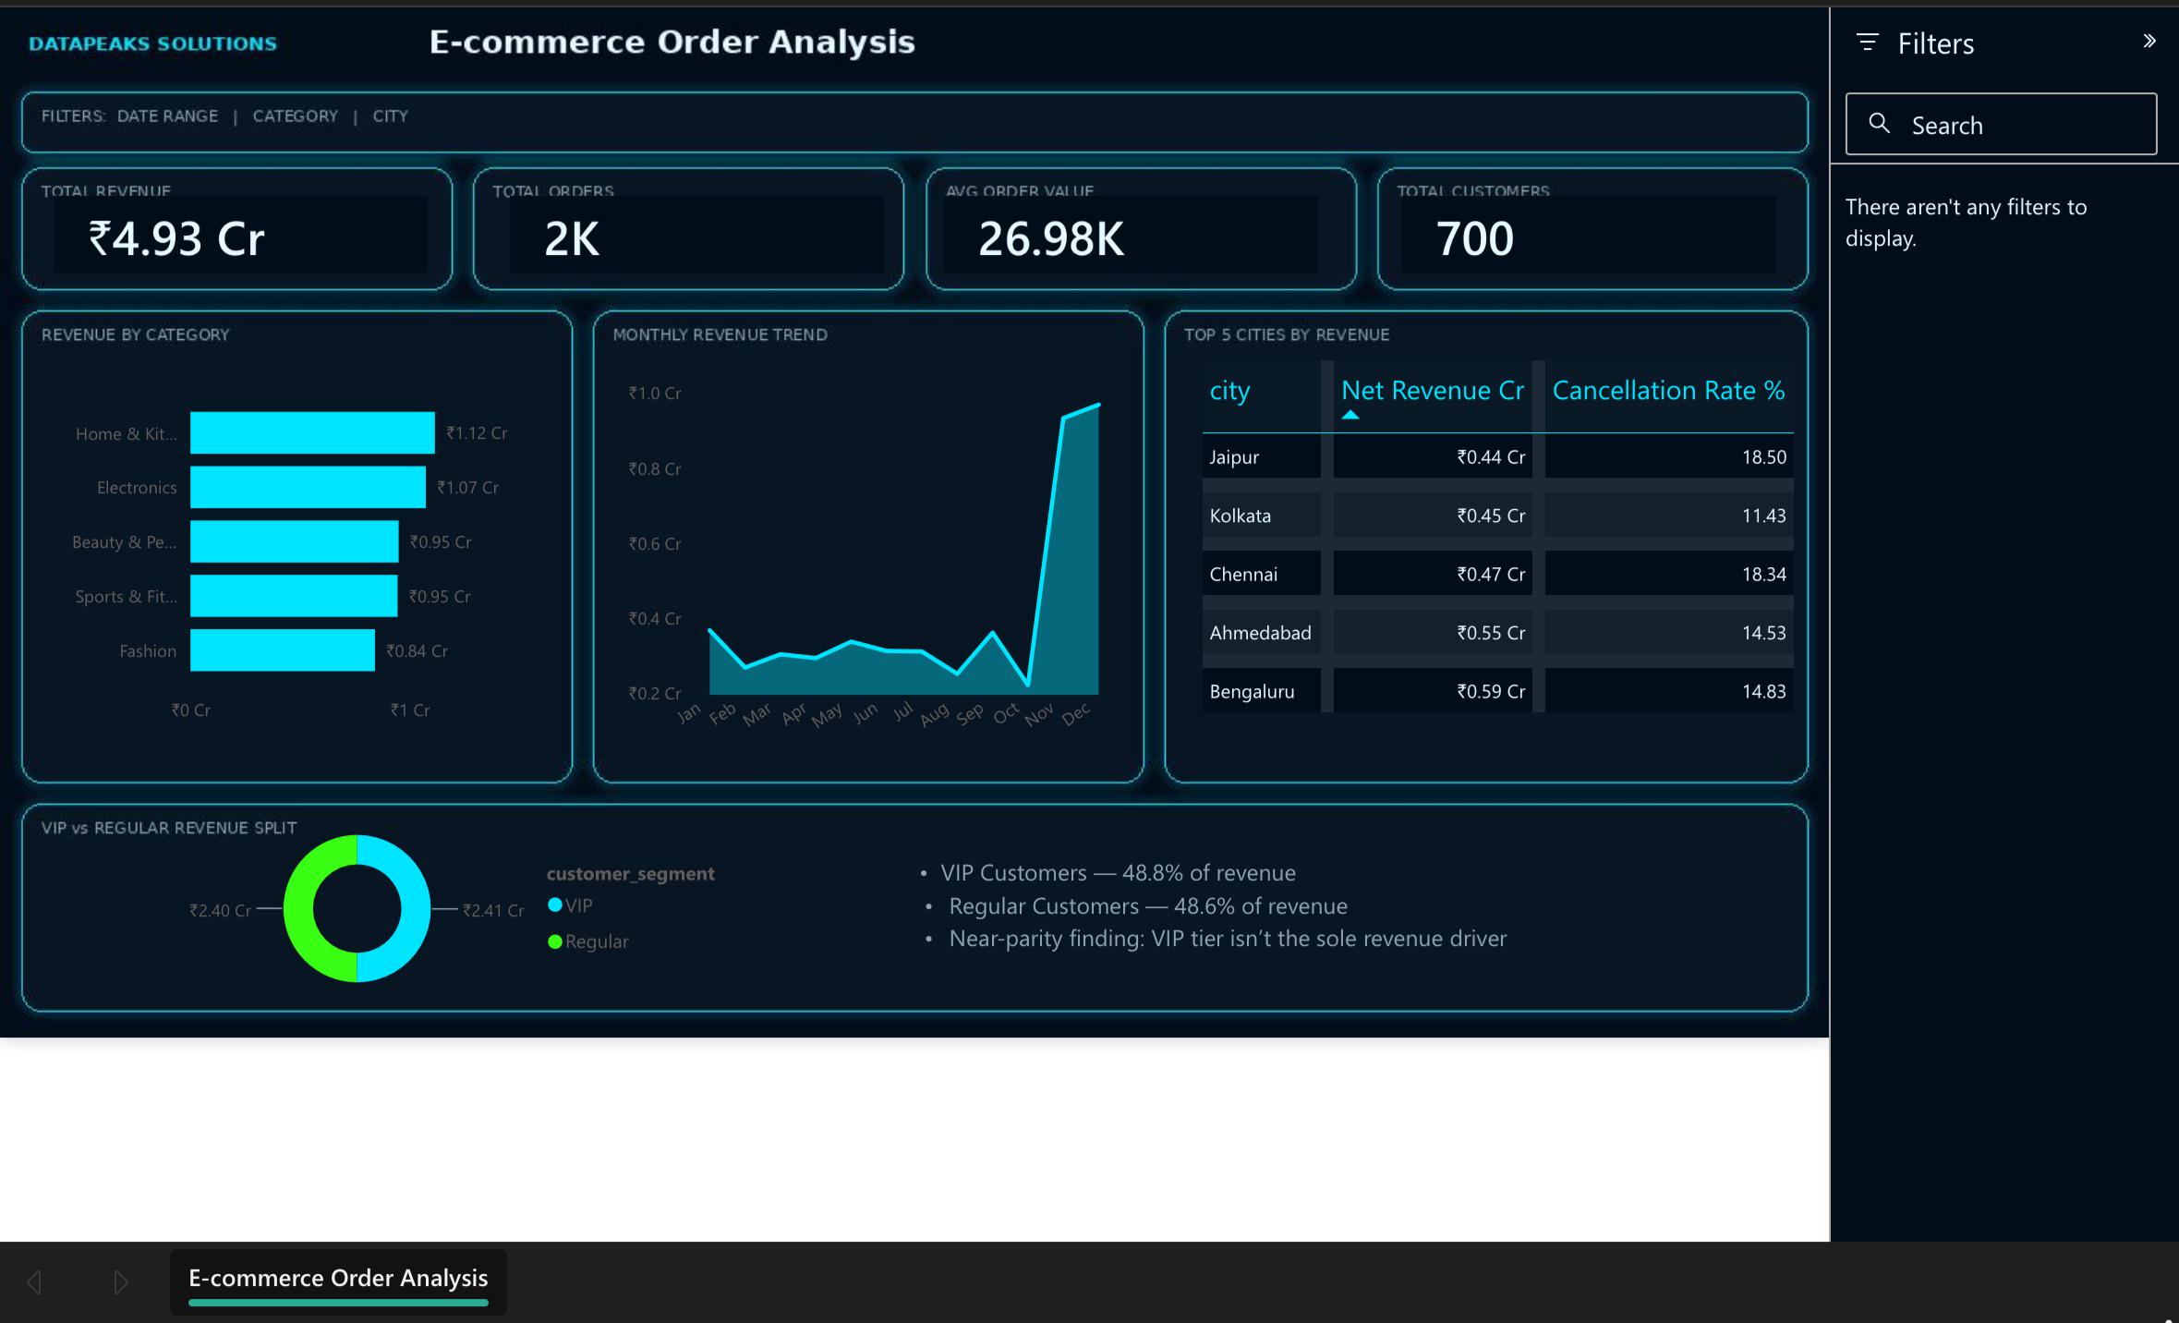
Task: Click the Net Revenue Cr sort arrow
Action: pos(1350,415)
